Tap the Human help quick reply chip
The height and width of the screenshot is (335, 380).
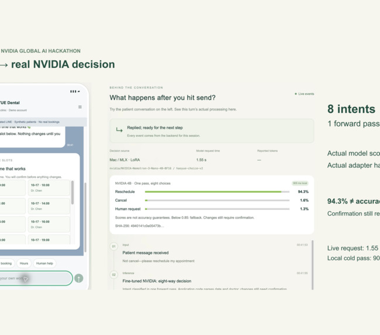point(44,263)
